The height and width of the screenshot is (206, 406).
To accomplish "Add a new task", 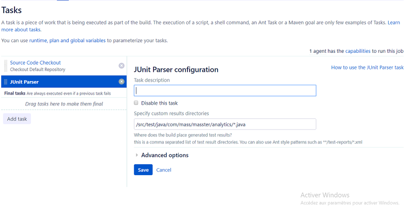I will (17, 119).
